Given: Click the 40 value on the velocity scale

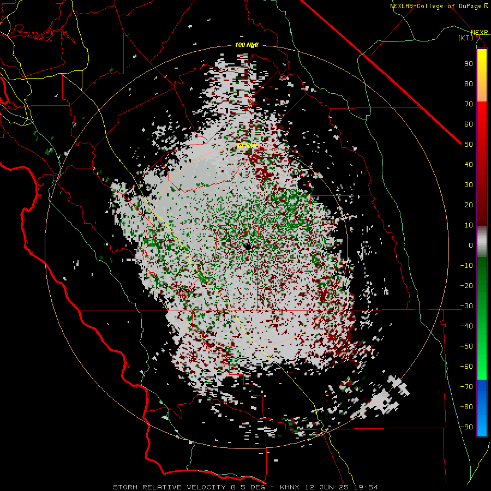Looking at the screenshot, I should (x=469, y=164).
